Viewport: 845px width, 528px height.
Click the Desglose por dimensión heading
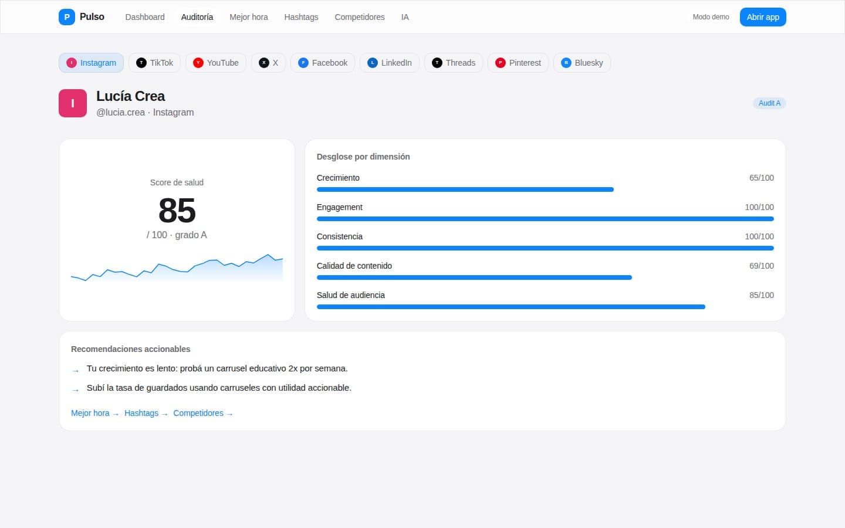click(363, 157)
